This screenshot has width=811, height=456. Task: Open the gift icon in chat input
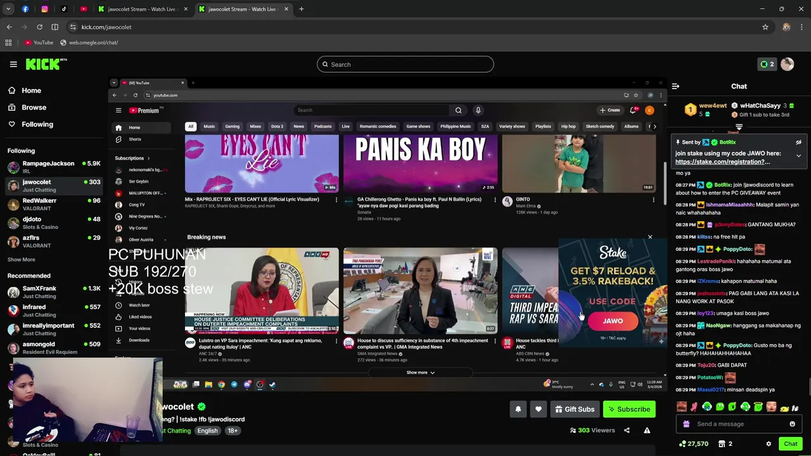coord(686,424)
